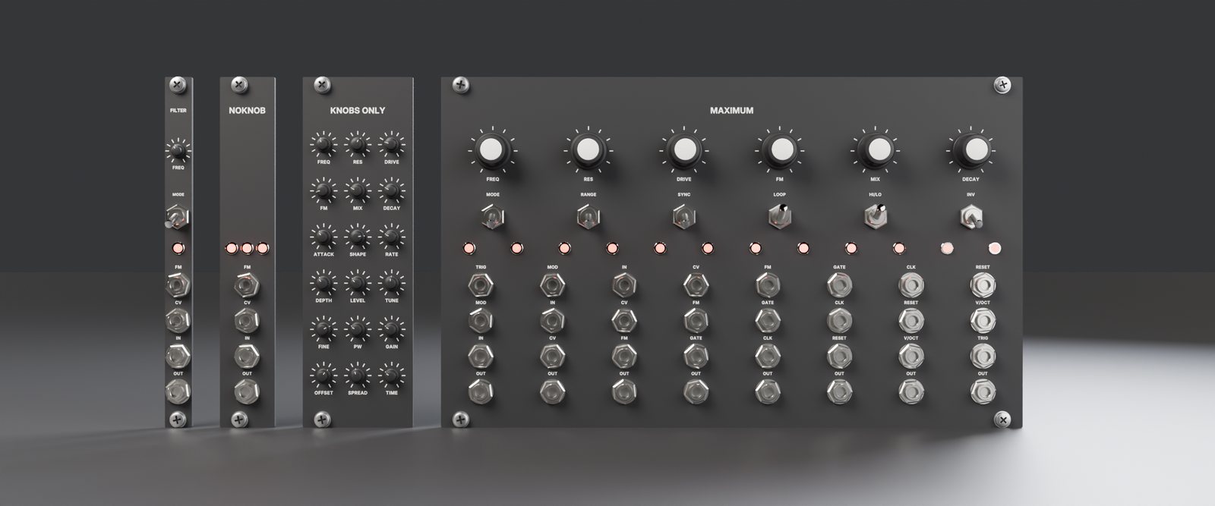The height and width of the screenshot is (506, 1215).
Task: Adjust the MIX knob on KNOBS ONLY module
Action: pyautogui.click(x=357, y=190)
